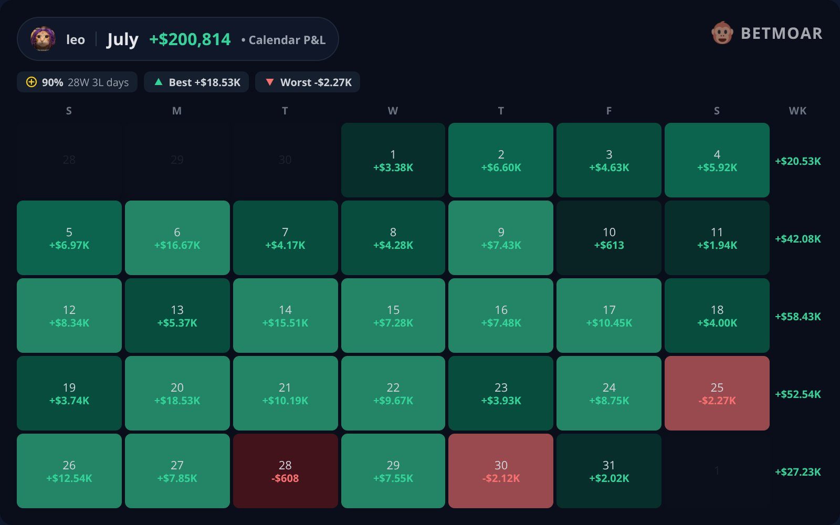Open July 30 cell with -$2.12K
840x525 pixels.
pos(501,471)
